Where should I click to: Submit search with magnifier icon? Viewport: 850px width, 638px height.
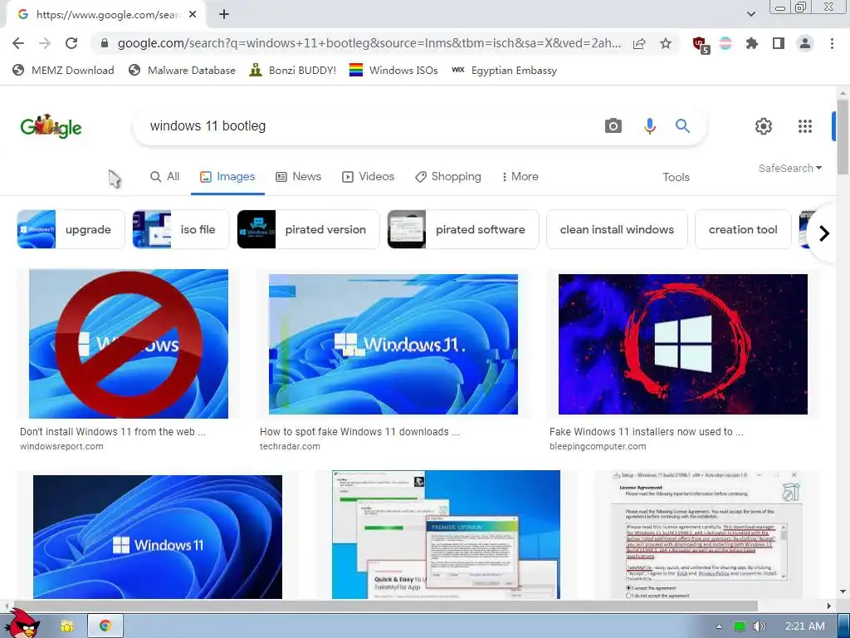pos(682,126)
